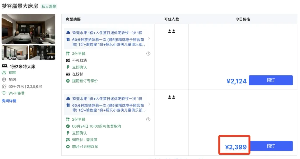The height and width of the screenshot is (159, 300).
Task: Click the 私人温泉 tag
Action: pyautogui.click(x=49, y=6)
